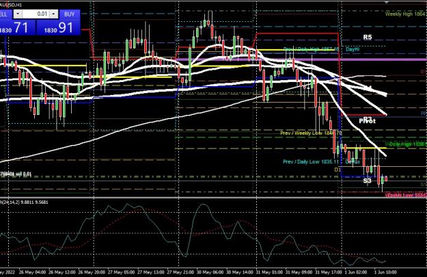The width and height of the screenshot is (427, 277).
Task: Click the red Weekly Low label
Action: tap(406, 195)
